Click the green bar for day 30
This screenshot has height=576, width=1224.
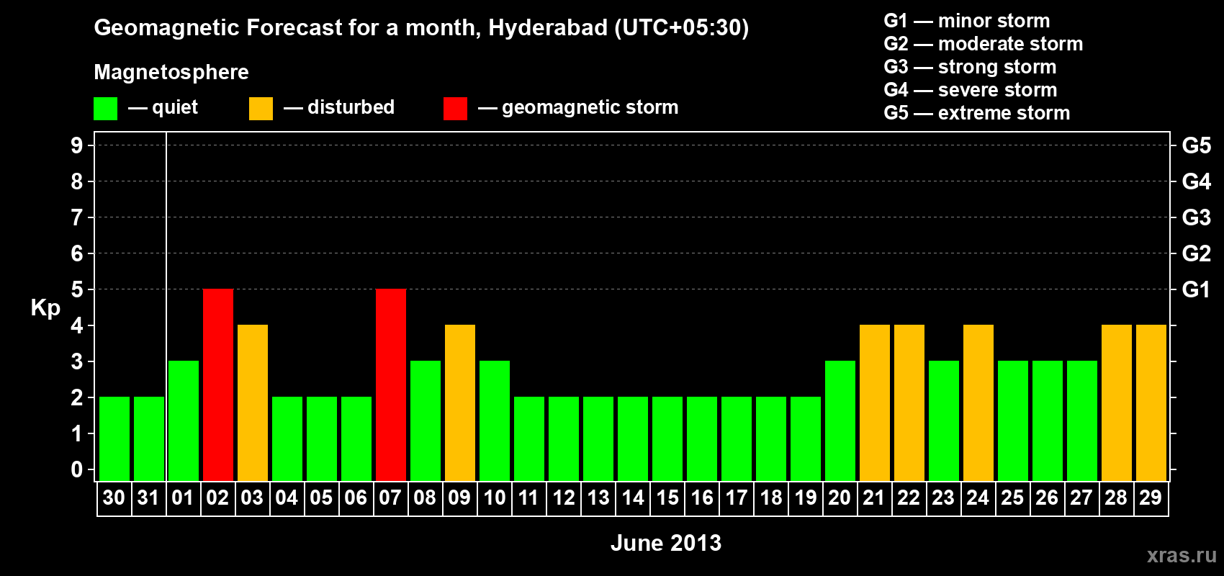114,438
